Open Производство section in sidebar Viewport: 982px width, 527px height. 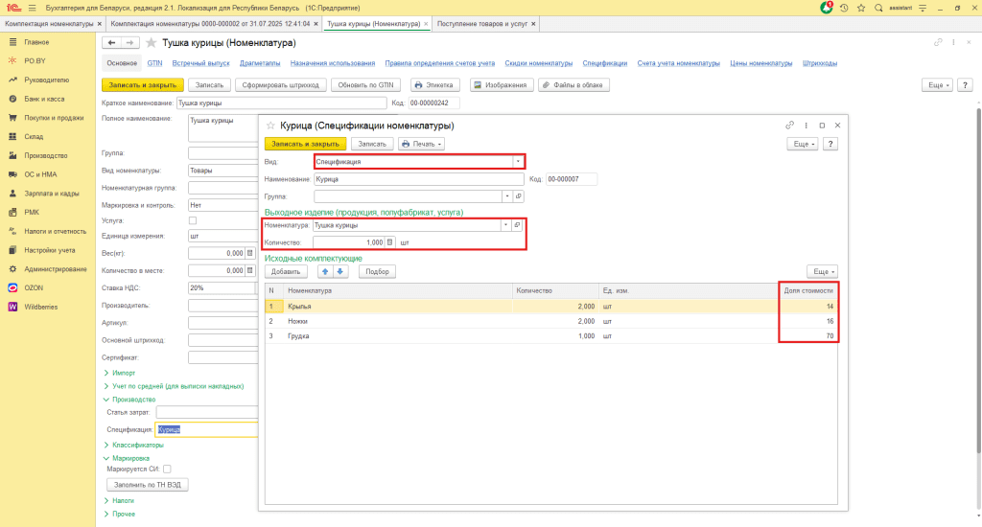click(46, 155)
